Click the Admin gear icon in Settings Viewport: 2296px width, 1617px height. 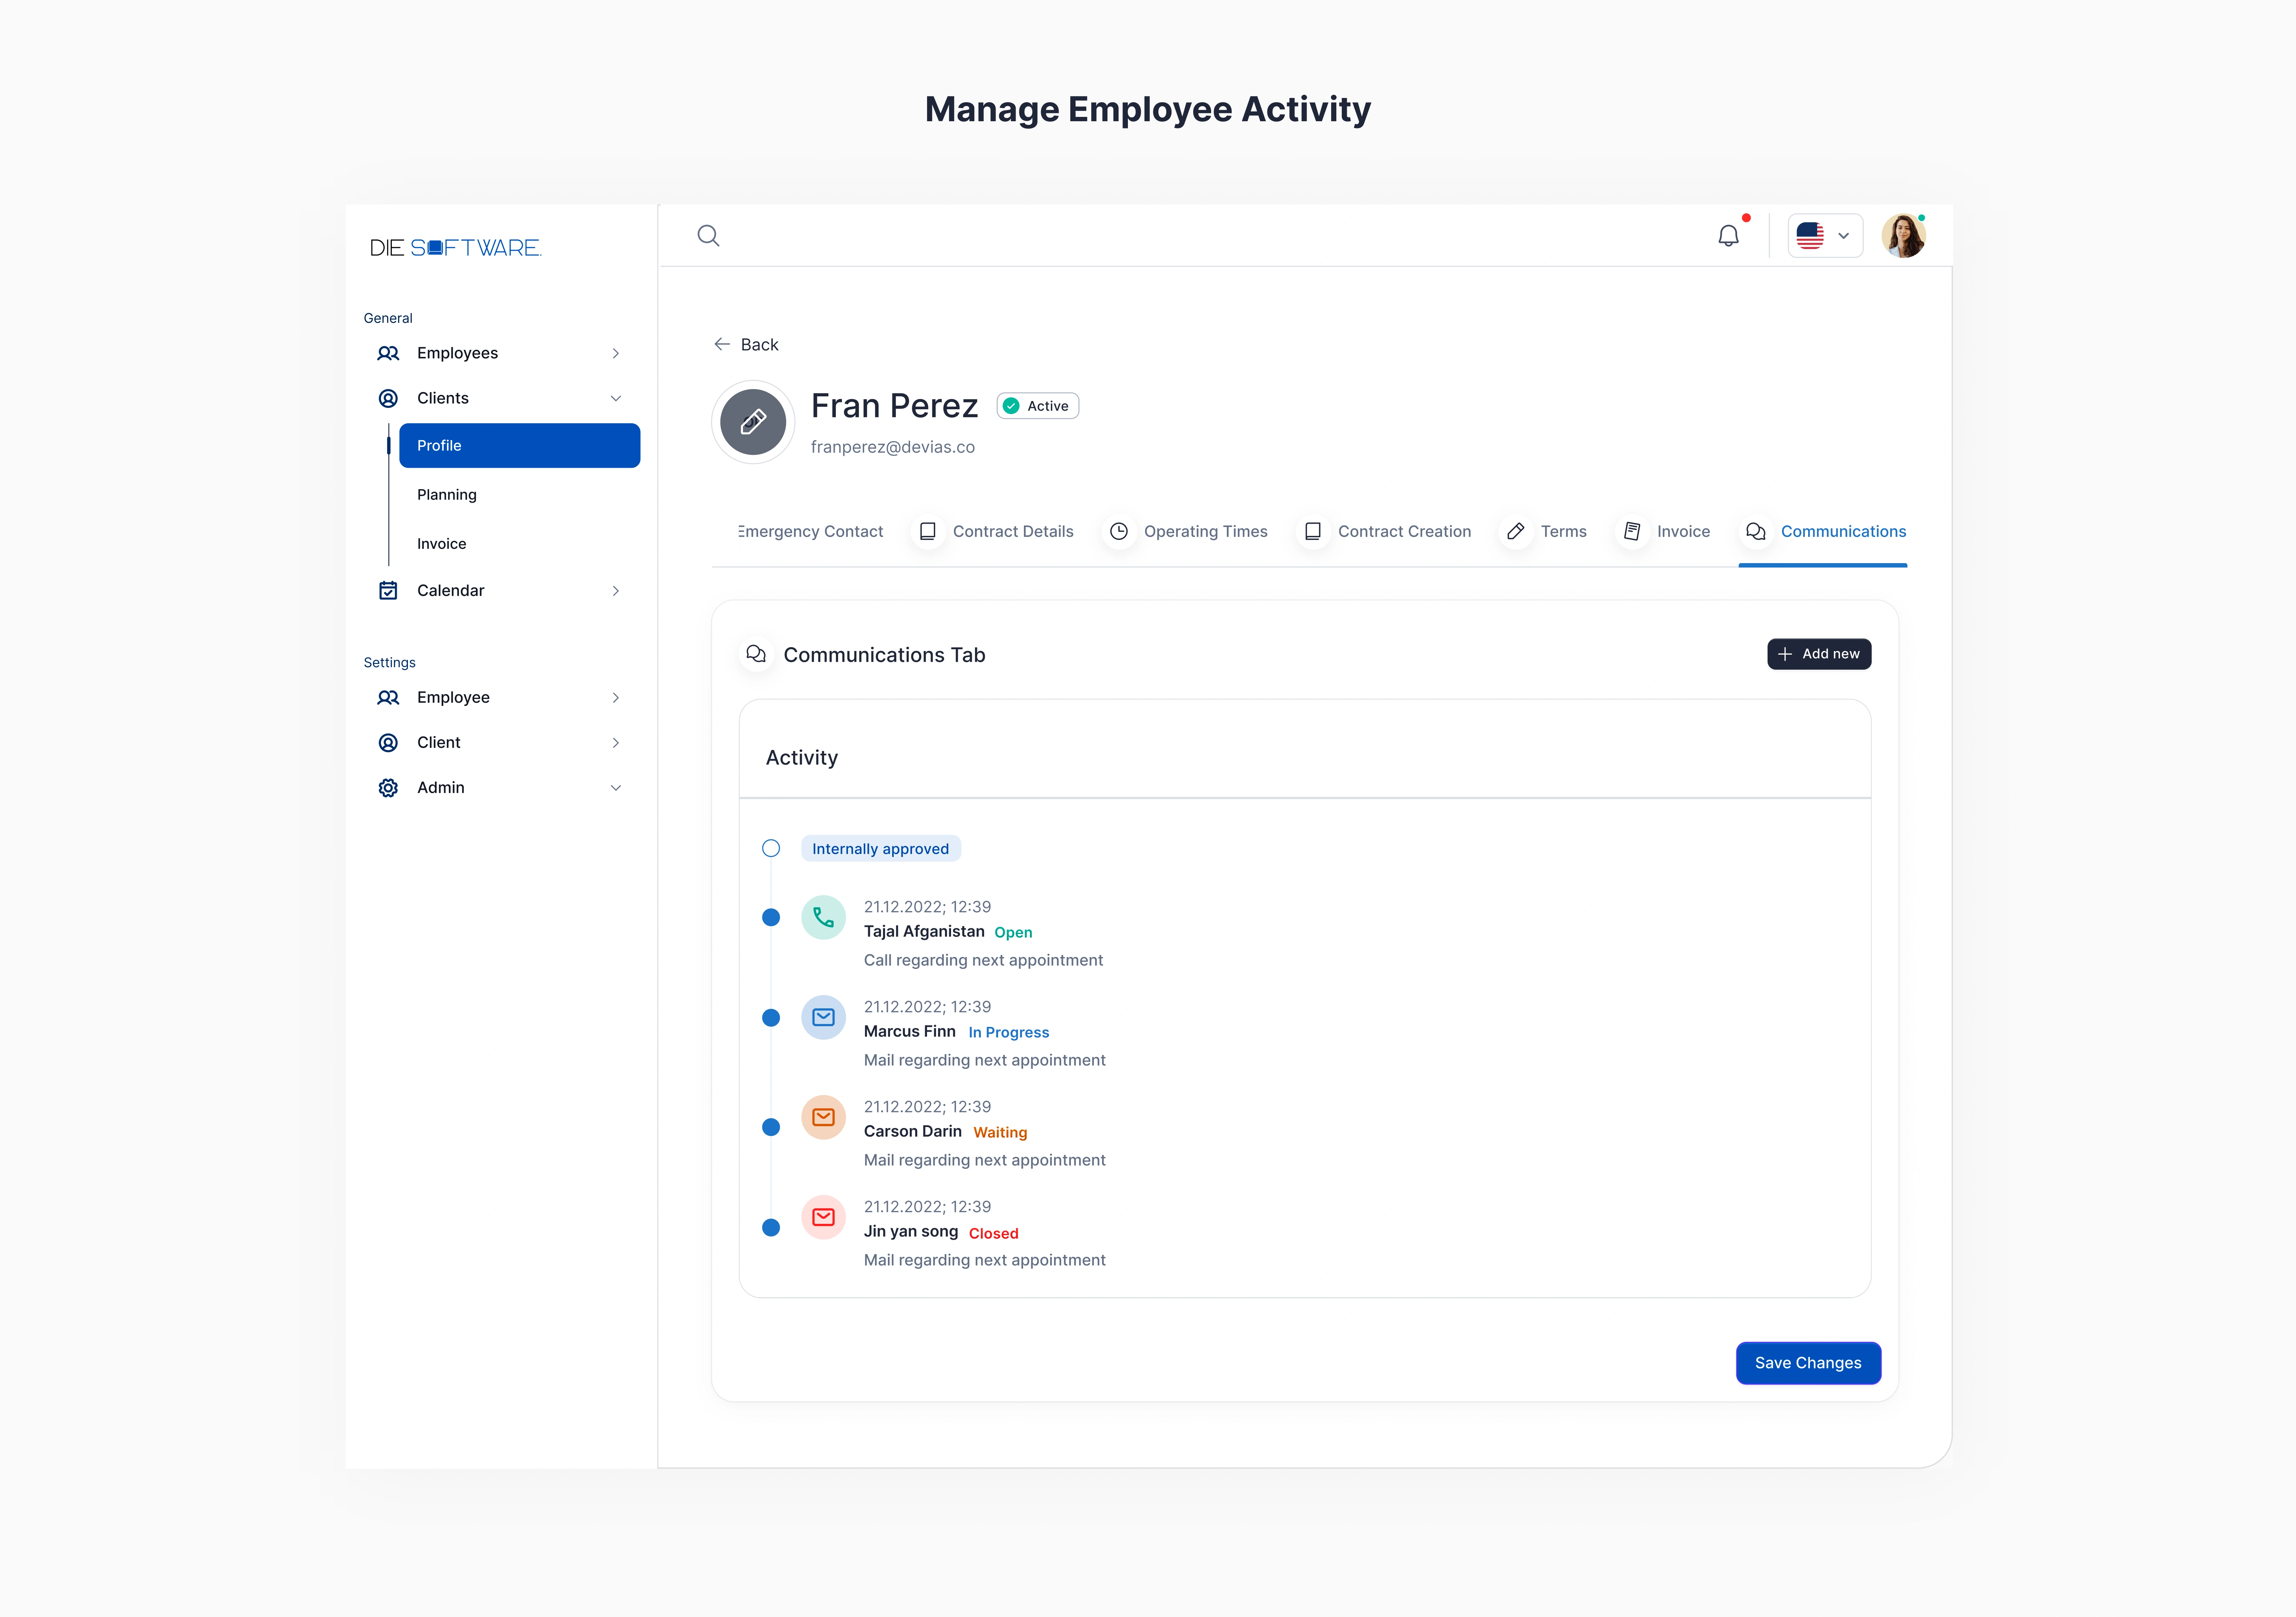pos(388,787)
